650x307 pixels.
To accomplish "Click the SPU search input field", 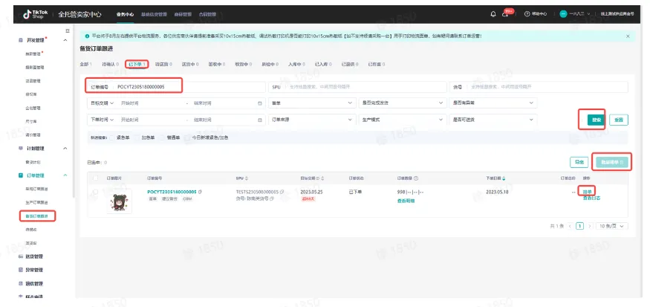I will pos(356,87).
